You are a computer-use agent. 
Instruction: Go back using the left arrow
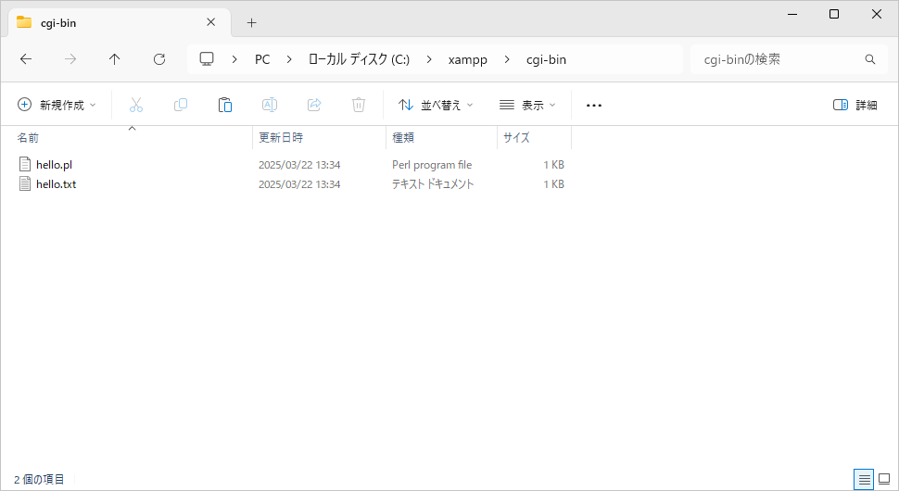click(x=26, y=59)
